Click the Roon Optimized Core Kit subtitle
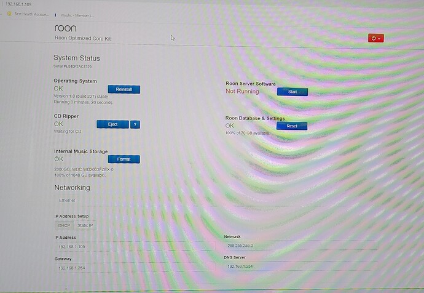This screenshot has height=293, width=424. [83, 38]
